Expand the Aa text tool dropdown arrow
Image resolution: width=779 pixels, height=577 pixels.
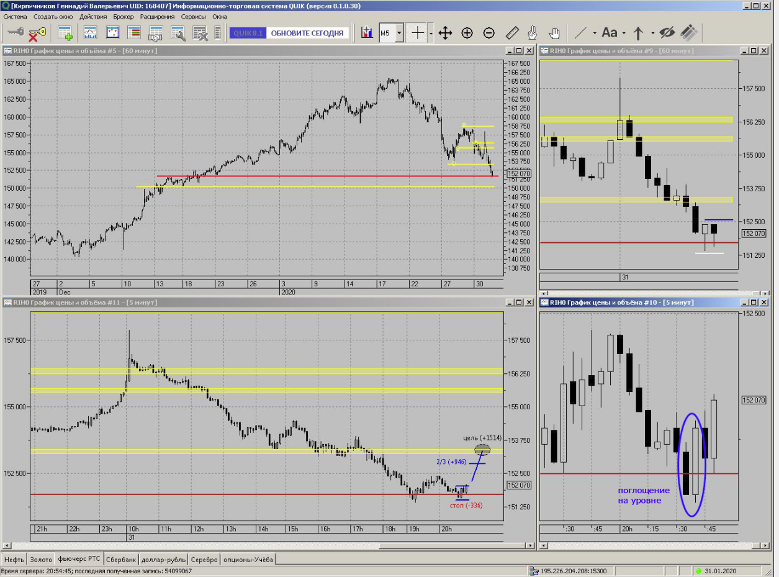pos(624,33)
